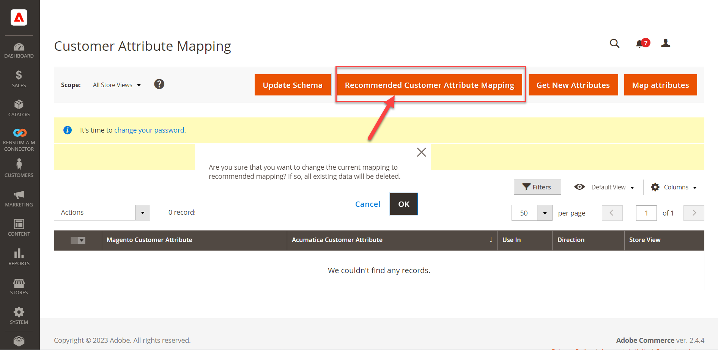Confirm the dialog with OK
The image size is (718, 350).
pos(404,204)
